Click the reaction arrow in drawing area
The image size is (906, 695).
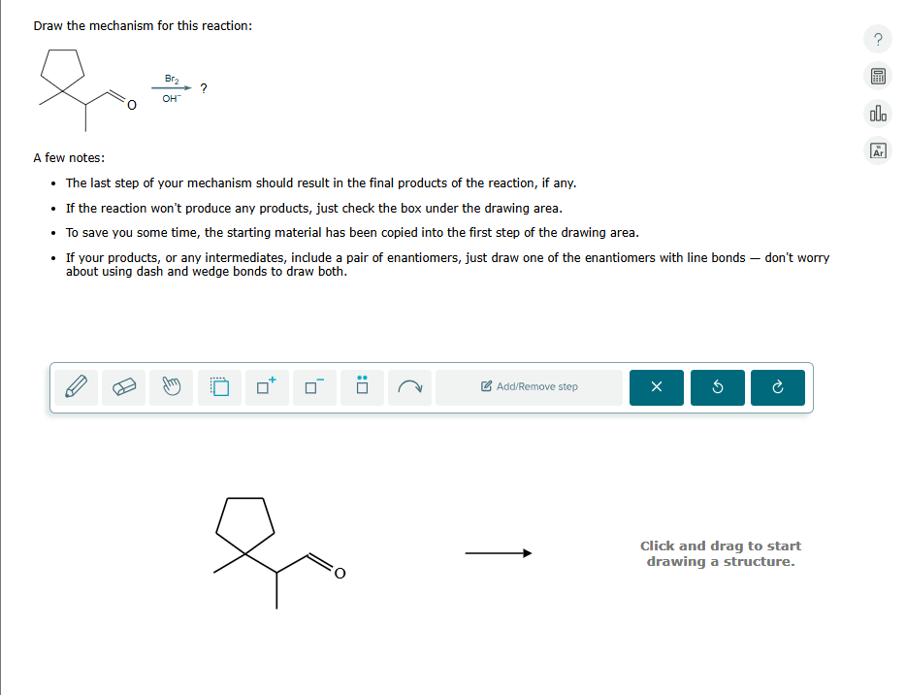(498, 553)
